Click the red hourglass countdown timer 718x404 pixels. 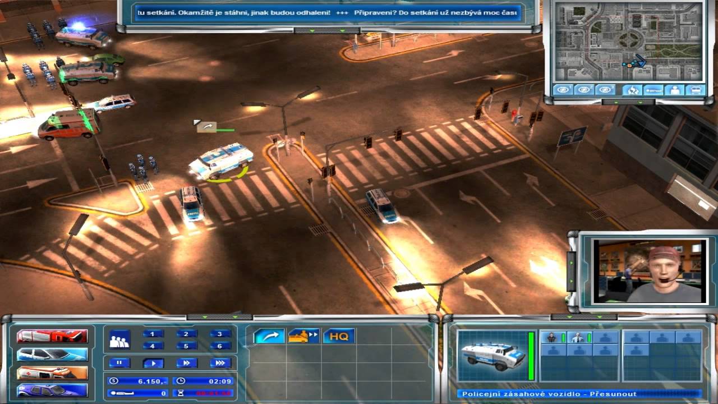click(x=203, y=393)
